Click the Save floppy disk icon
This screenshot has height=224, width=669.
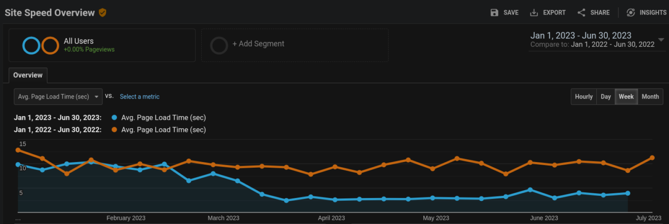(494, 13)
